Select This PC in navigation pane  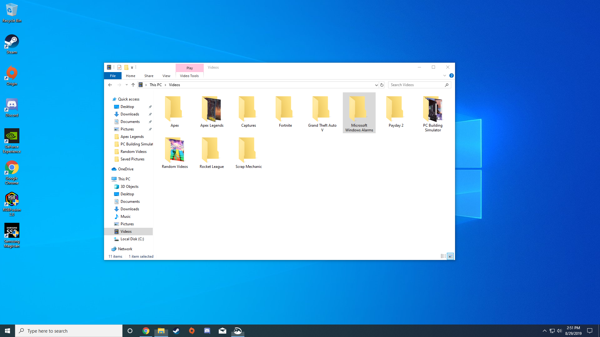tap(124, 179)
